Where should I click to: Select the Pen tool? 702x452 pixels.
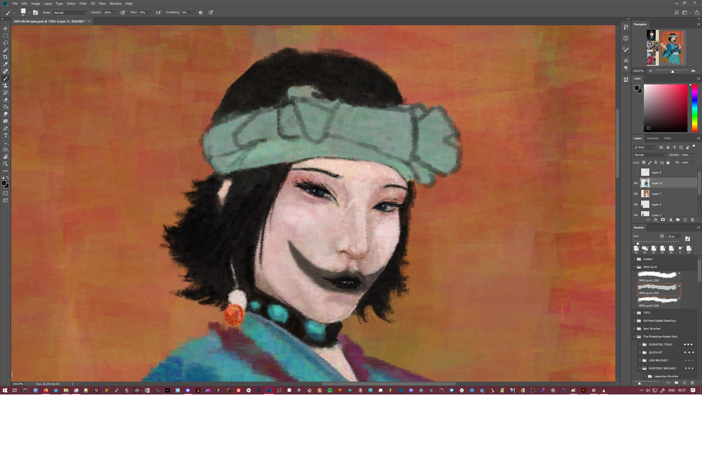[x=5, y=128]
